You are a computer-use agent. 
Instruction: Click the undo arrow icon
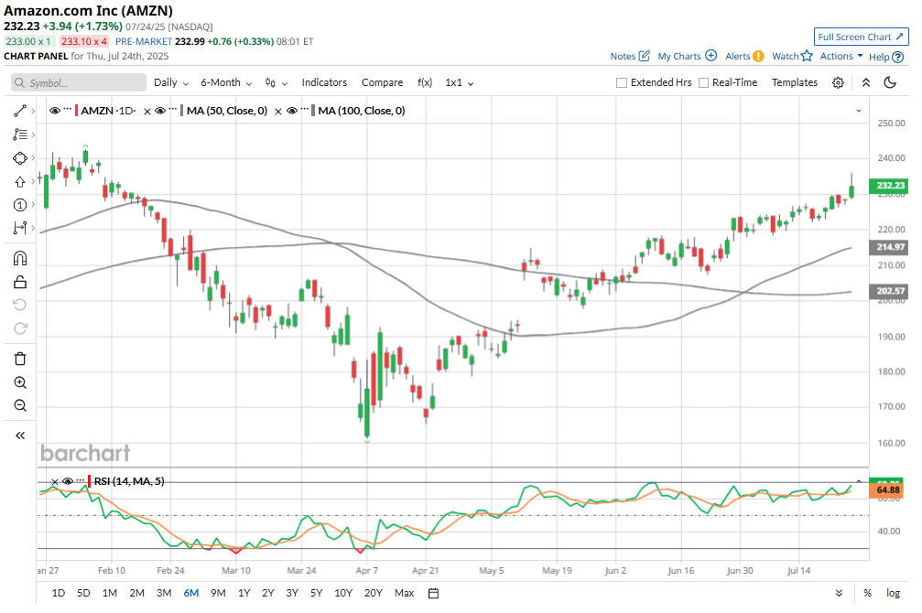click(20, 305)
